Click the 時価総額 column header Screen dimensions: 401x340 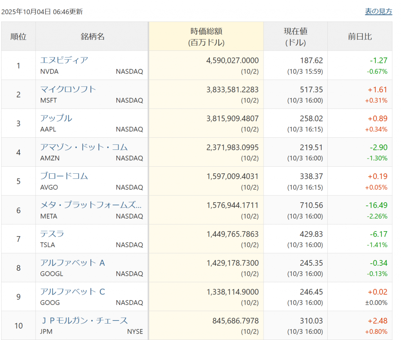tap(206, 37)
